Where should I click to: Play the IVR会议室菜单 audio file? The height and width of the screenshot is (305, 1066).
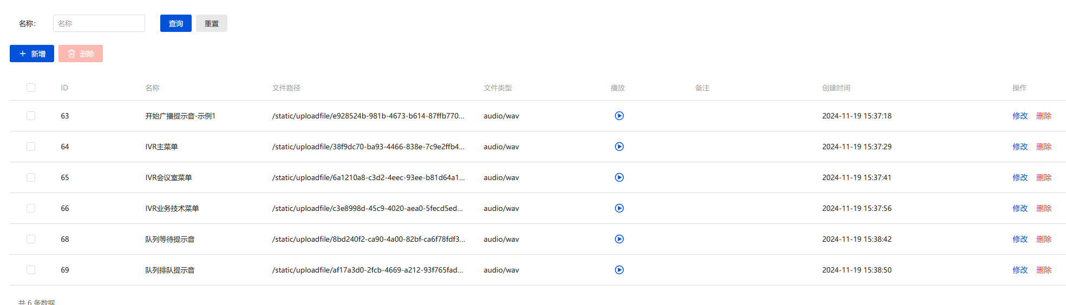click(619, 177)
